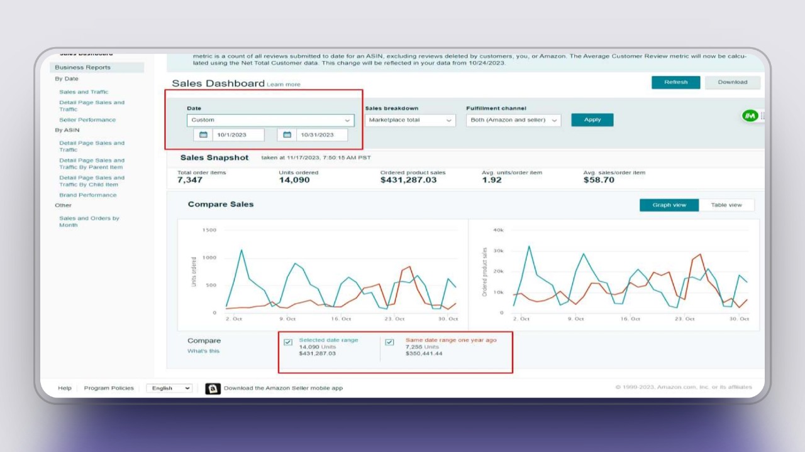Click the start date calendar icon
805x452 pixels.
203,135
